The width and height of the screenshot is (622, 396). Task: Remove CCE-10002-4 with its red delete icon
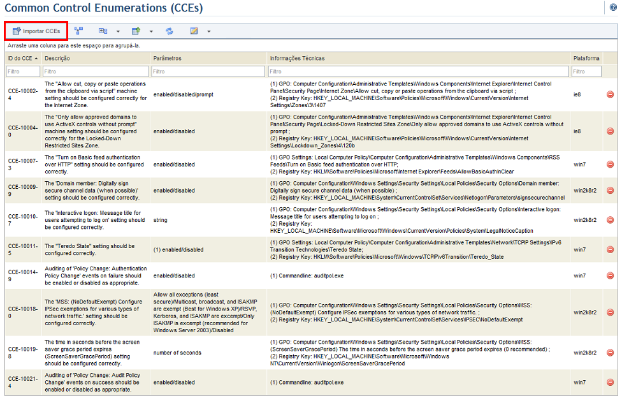tap(610, 94)
